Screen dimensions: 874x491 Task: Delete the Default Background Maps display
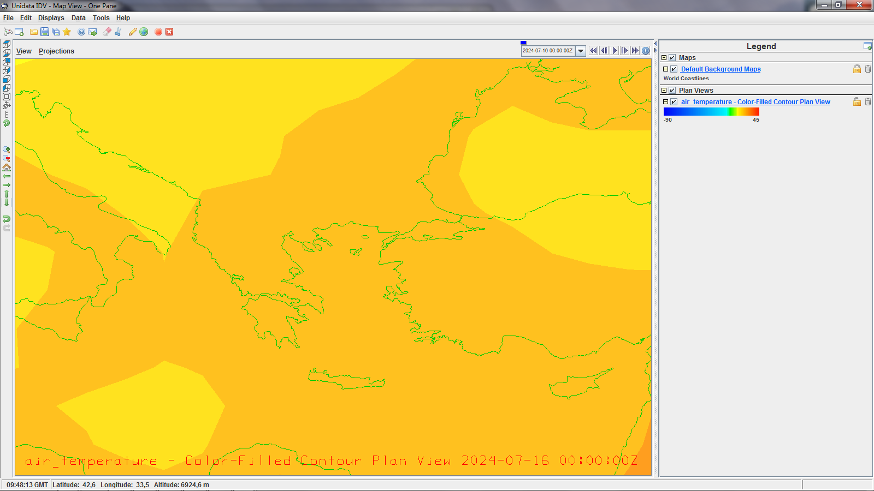pyautogui.click(x=868, y=69)
